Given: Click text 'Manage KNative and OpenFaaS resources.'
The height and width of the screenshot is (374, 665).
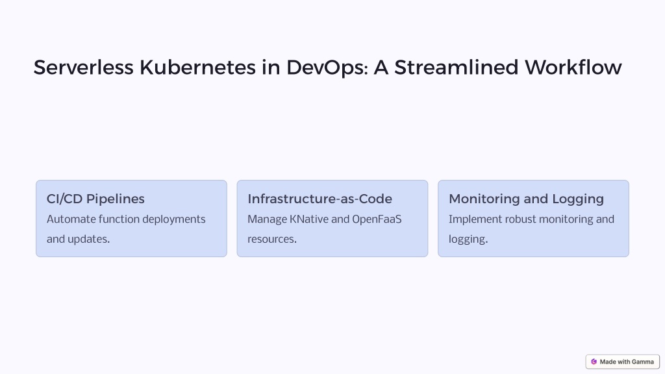Looking at the screenshot, I should (x=325, y=229).
